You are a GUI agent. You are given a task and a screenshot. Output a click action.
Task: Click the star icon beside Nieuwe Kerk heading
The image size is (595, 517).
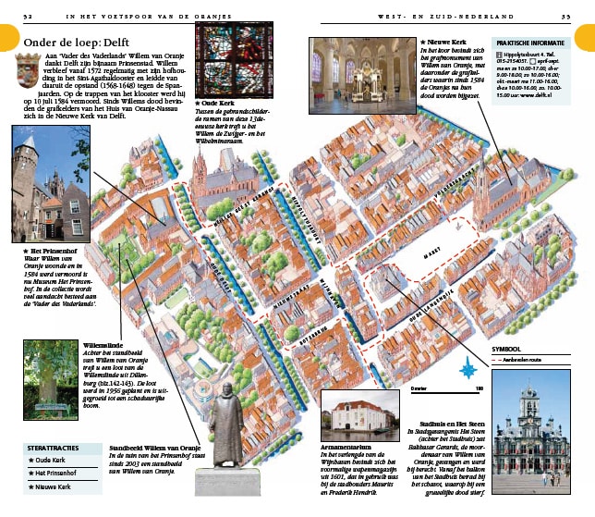tap(422, 43)
